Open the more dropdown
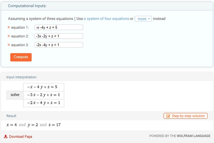 [x=143, y=19]
